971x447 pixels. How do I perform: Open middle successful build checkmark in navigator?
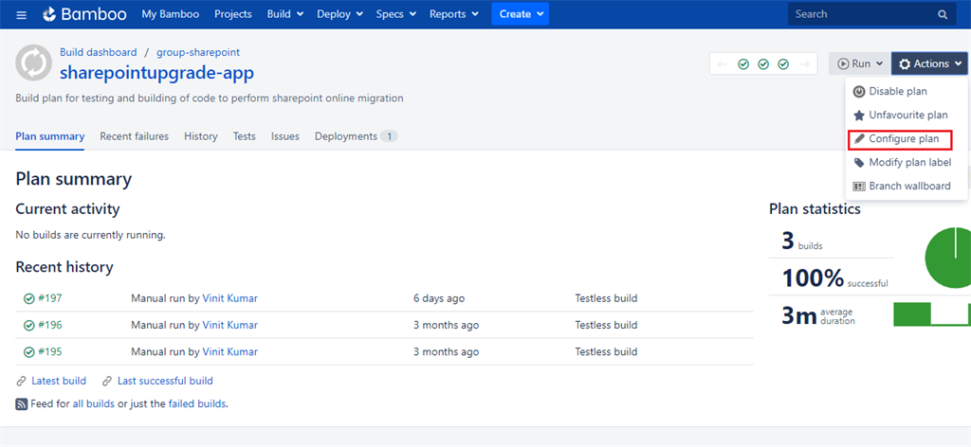[763, 63]
